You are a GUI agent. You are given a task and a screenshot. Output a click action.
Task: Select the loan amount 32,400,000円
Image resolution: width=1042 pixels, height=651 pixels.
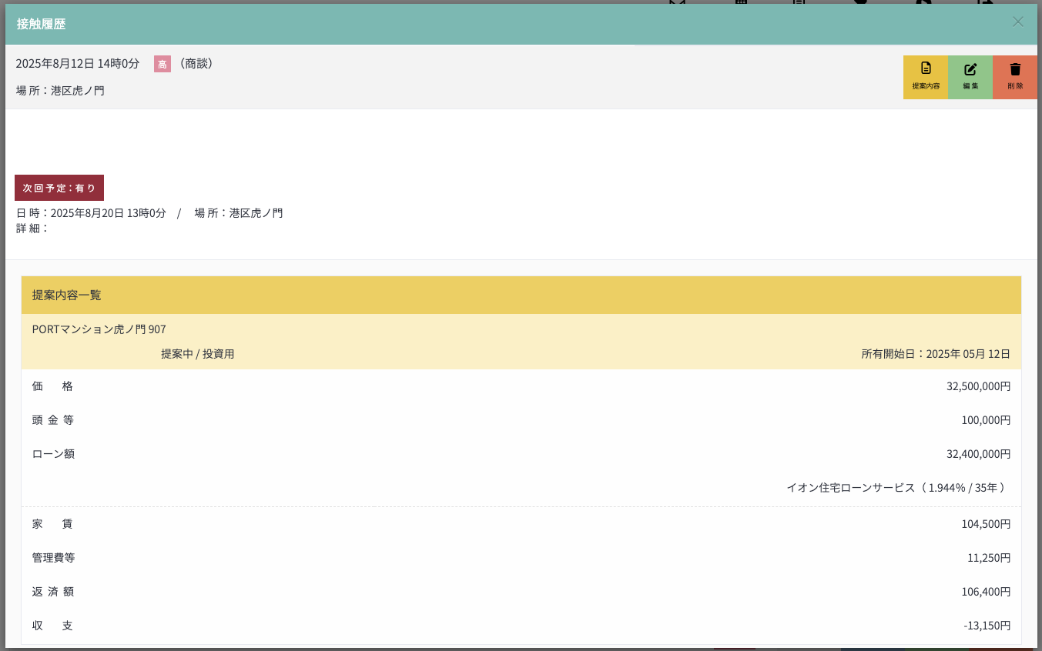[x=979, y=454]
